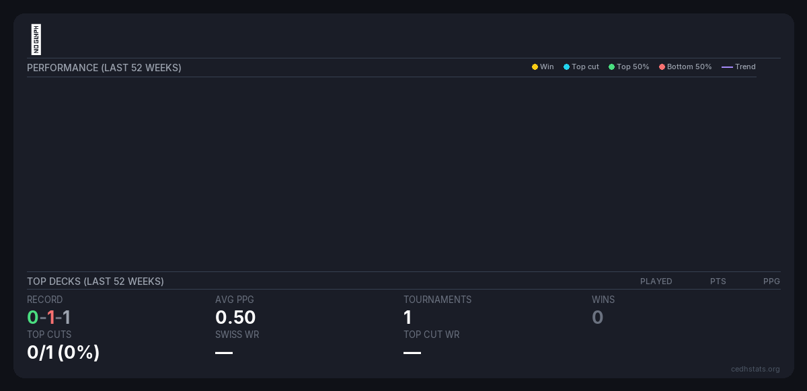Click the purple Trend line marker
The height and width of the screenshot is (391, 807).
(727, 67)
